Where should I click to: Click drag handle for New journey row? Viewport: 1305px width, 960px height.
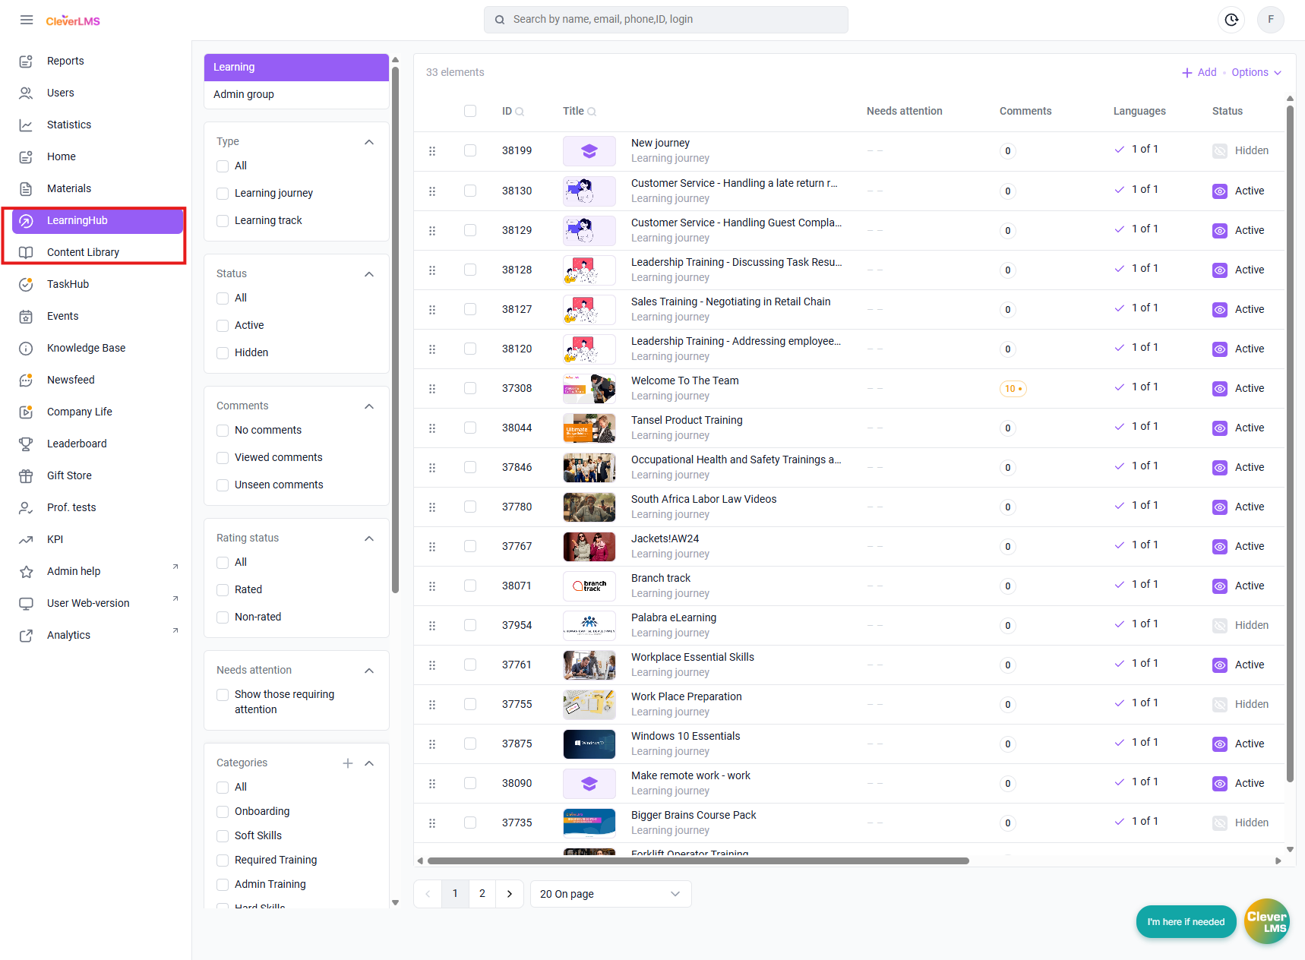432,151
